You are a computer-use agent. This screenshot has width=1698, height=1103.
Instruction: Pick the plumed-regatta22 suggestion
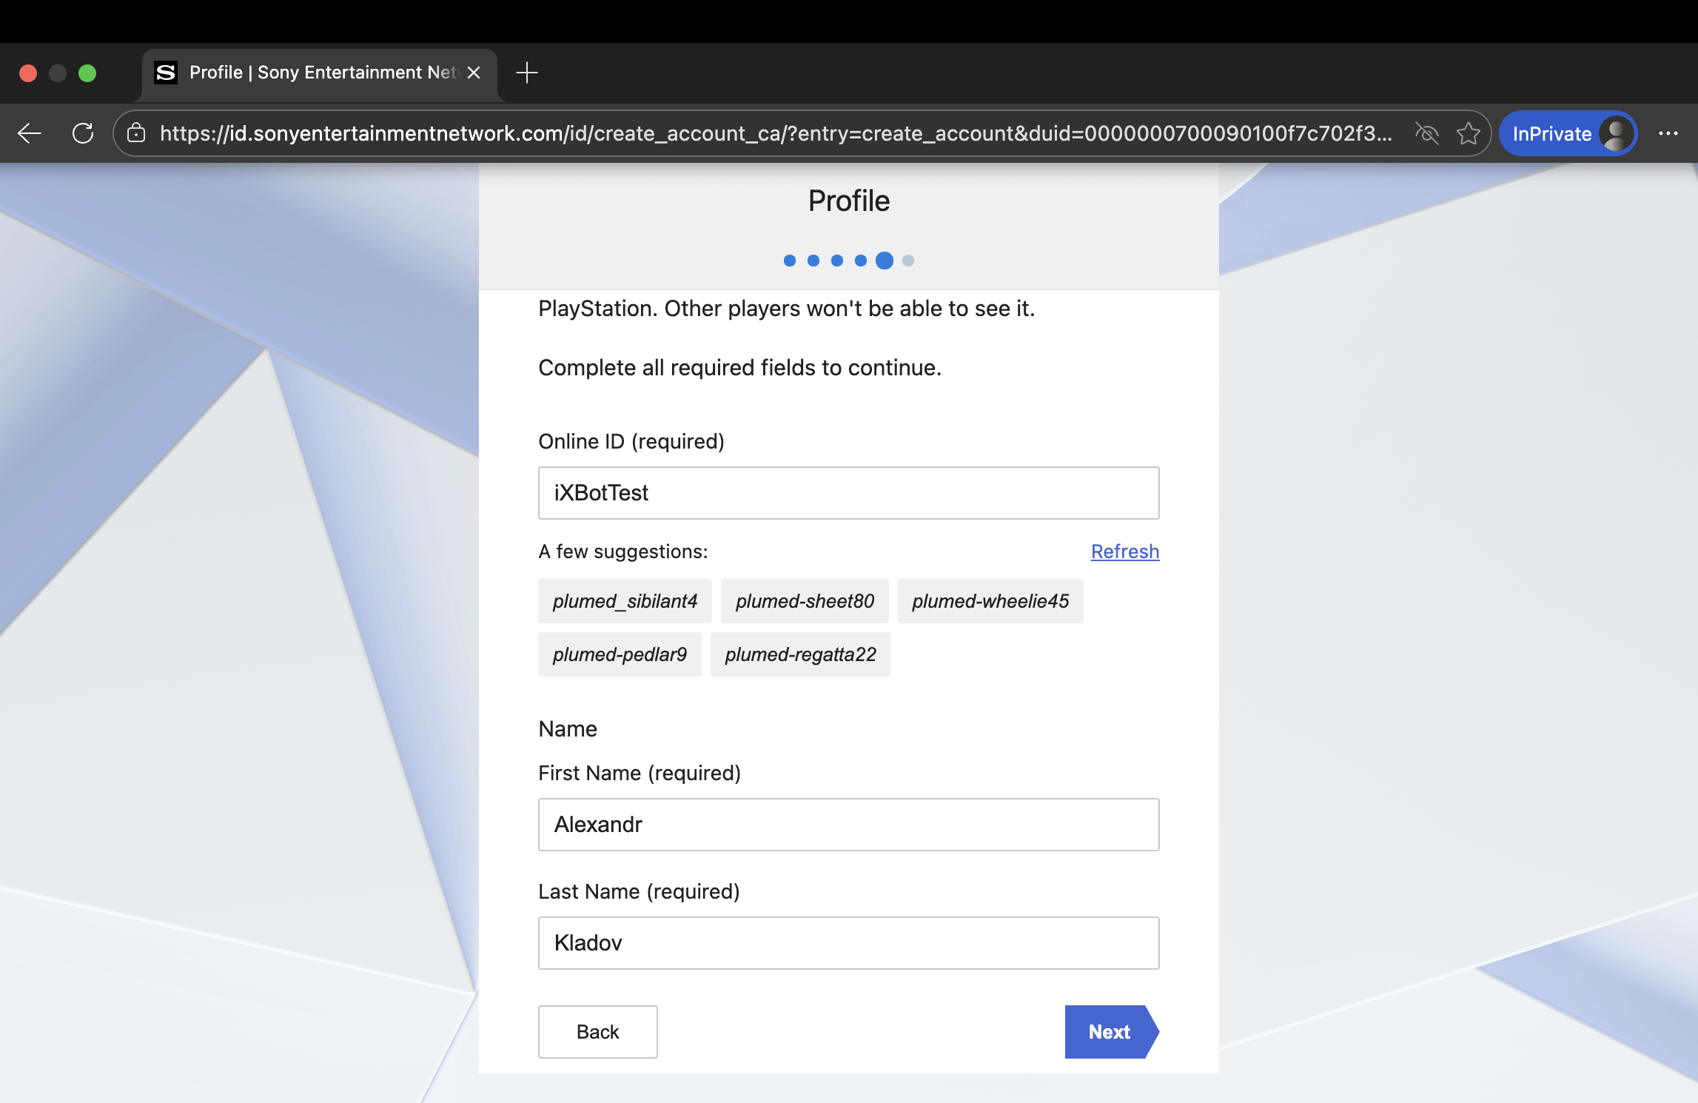[800, 654]
